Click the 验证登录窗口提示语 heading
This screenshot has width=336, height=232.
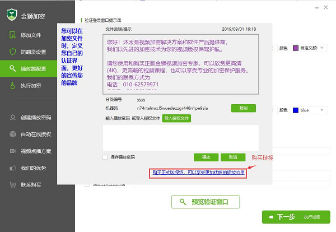point(103,20)
